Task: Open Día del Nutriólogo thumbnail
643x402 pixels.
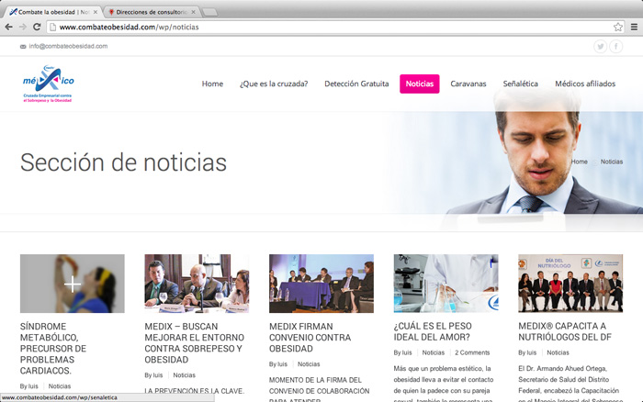Action: click(570, 284)
